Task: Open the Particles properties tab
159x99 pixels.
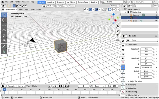Action: point(123,76)
